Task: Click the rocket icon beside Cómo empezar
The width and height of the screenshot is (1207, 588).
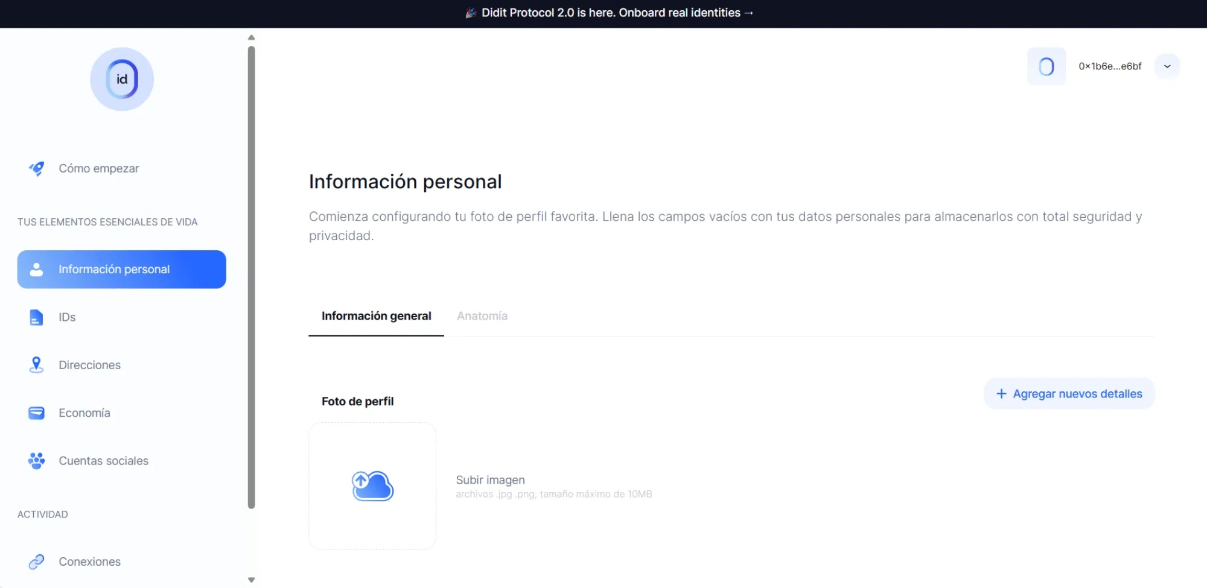Action: [x=36, y=168]
